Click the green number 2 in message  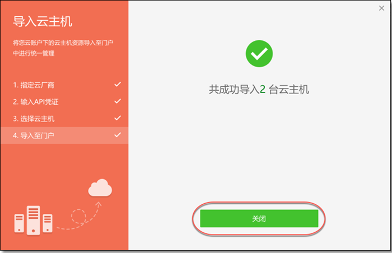pos(263,89)
